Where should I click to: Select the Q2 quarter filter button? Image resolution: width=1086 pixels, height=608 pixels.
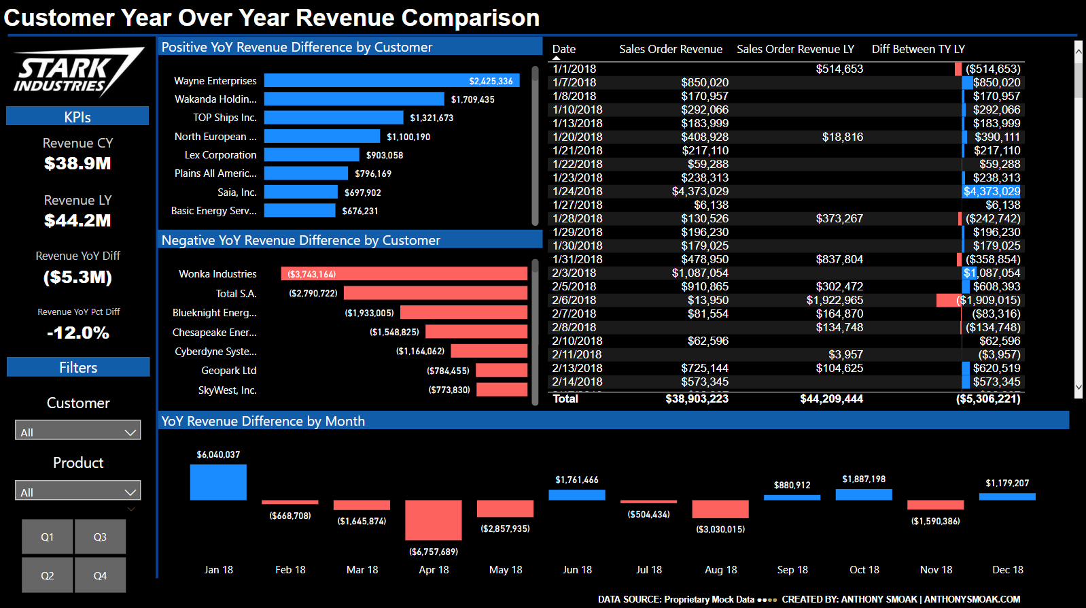tap(47, 575)
